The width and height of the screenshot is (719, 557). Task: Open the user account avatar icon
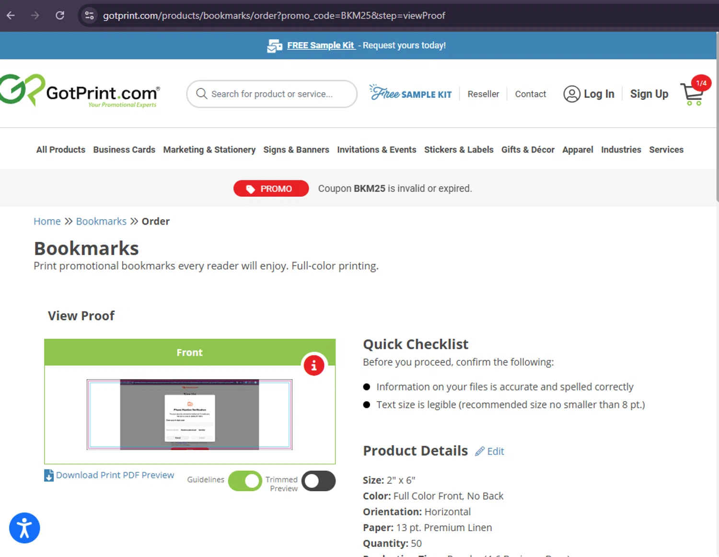pyautogui.click(x=571, y=94)
